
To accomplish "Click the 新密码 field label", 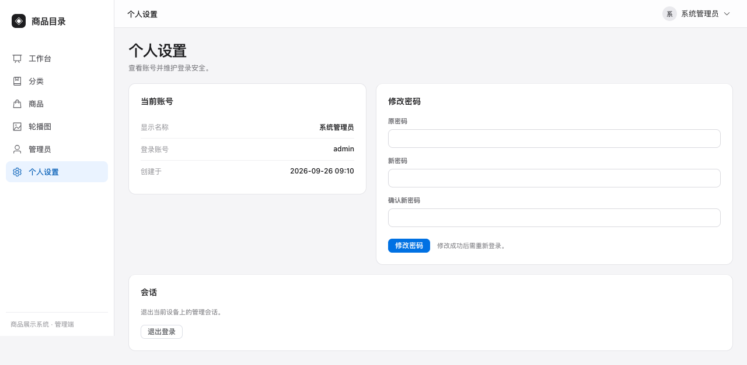I will 397,161.
